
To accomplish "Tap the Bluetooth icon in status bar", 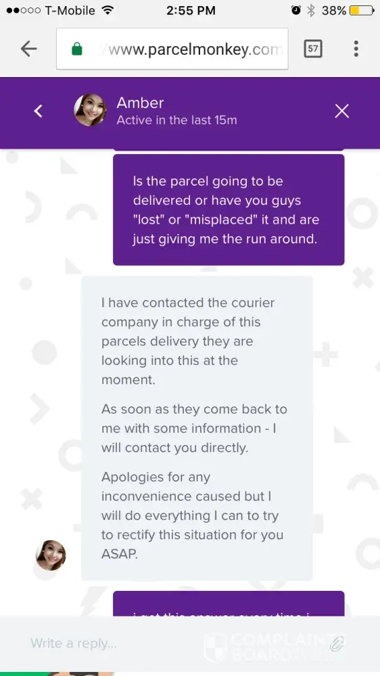I will (310, 11).
